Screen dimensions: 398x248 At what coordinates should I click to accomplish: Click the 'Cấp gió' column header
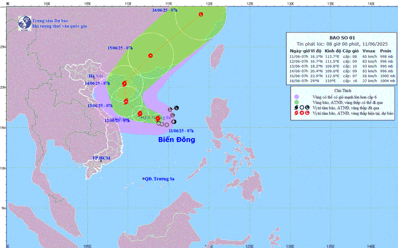(351, 51)
